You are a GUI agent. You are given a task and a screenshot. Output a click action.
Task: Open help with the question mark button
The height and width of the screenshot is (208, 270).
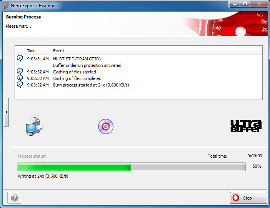pyautogui.click(x=14, y=198)
